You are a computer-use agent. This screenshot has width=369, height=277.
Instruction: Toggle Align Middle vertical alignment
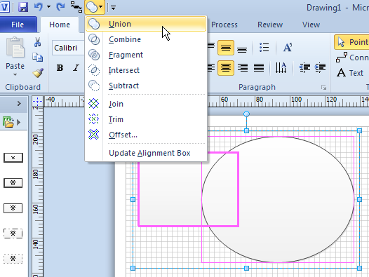coord(226,48)
